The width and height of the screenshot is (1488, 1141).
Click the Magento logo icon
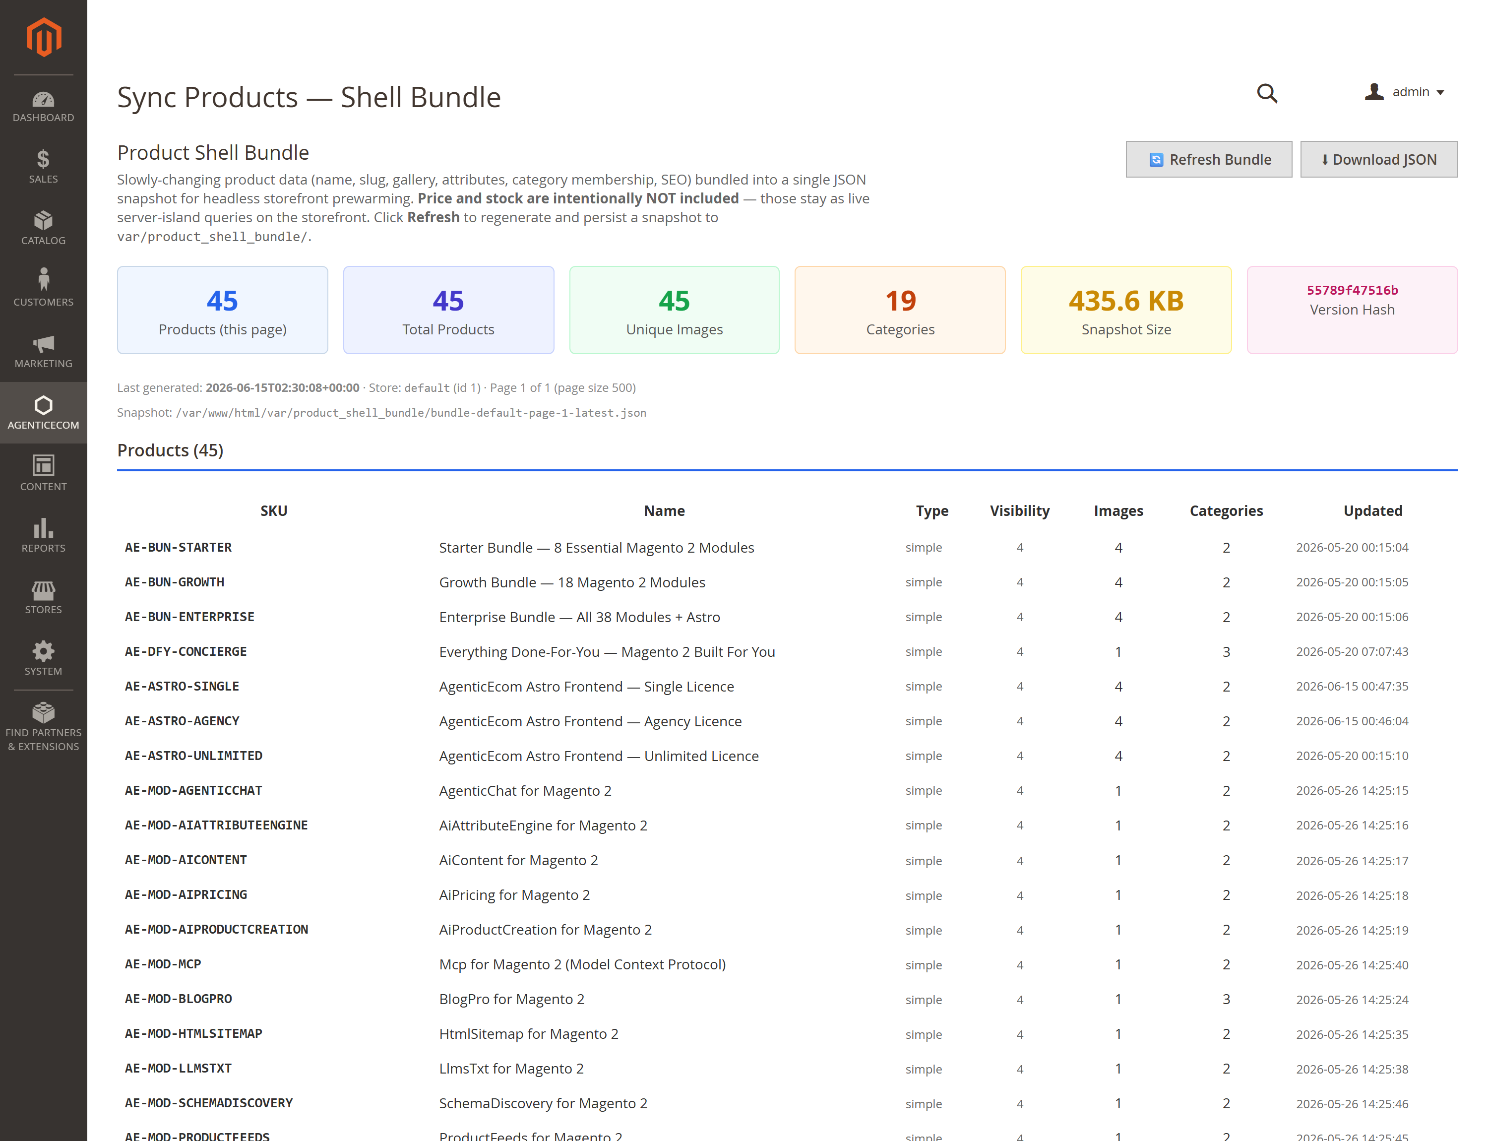[x=44, y=37]
